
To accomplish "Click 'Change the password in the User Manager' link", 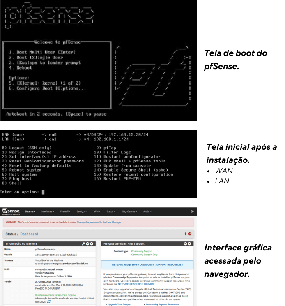I will (x=99, y=222).
